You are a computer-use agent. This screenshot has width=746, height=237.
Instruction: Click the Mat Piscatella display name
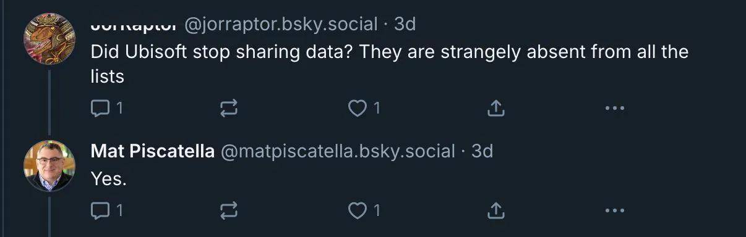(153, 151)
